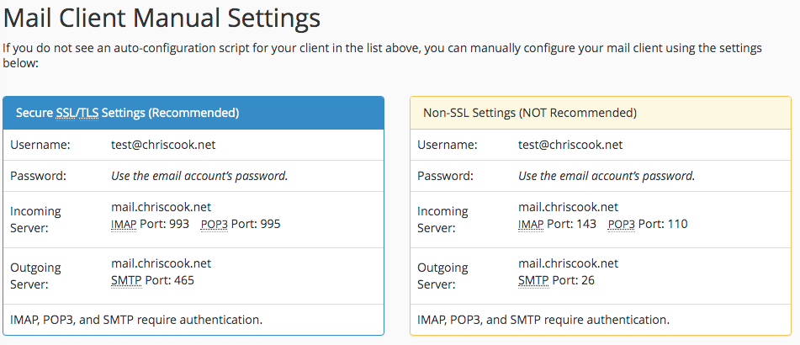The image size is (800, 345).
Task: Click the SMTP abbreviation beside port 26
Action: pos(534,279)
